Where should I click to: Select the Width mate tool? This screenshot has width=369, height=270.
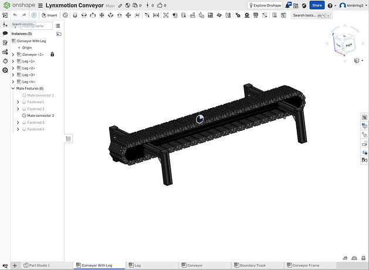(x=156, y=15)
